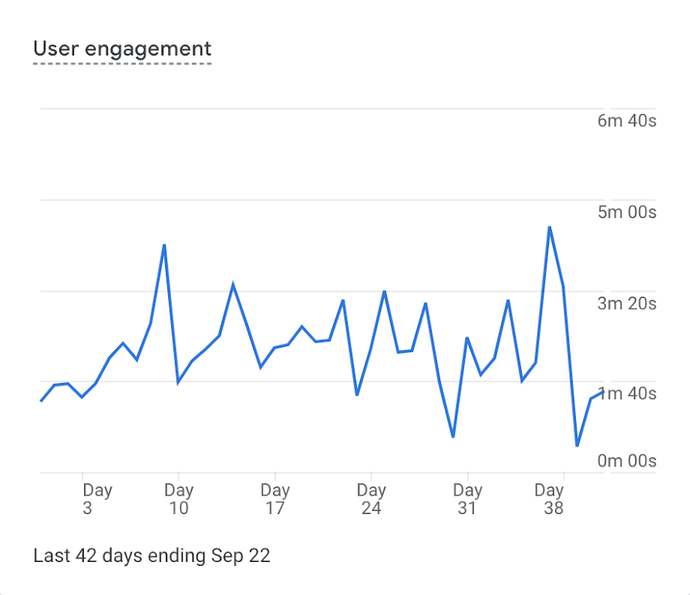690x595 pixels.
Task: Click the rightmost end point of the line
Action: pyautogui.click(x=604, y=391)
